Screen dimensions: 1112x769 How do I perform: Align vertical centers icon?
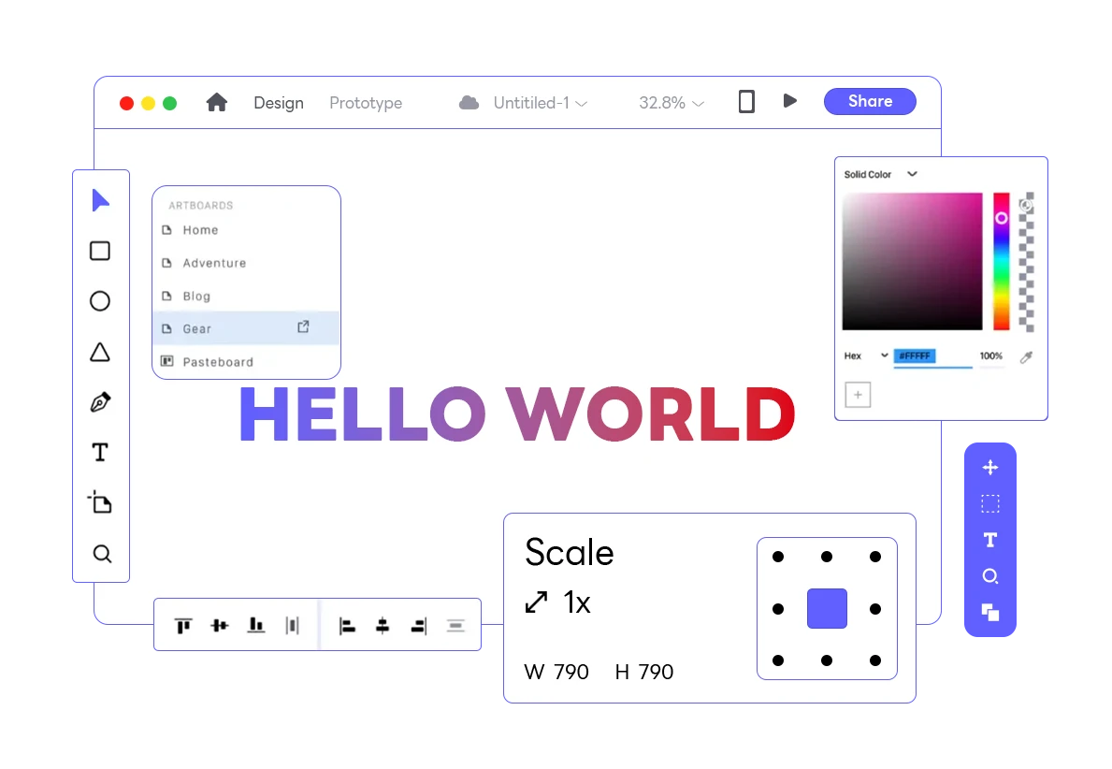tap(220, 625)
